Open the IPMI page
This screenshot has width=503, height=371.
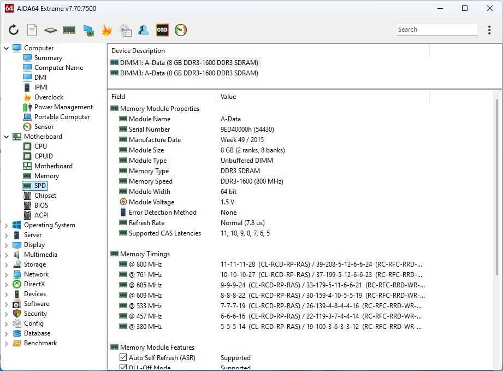click(x=41, y=87)
